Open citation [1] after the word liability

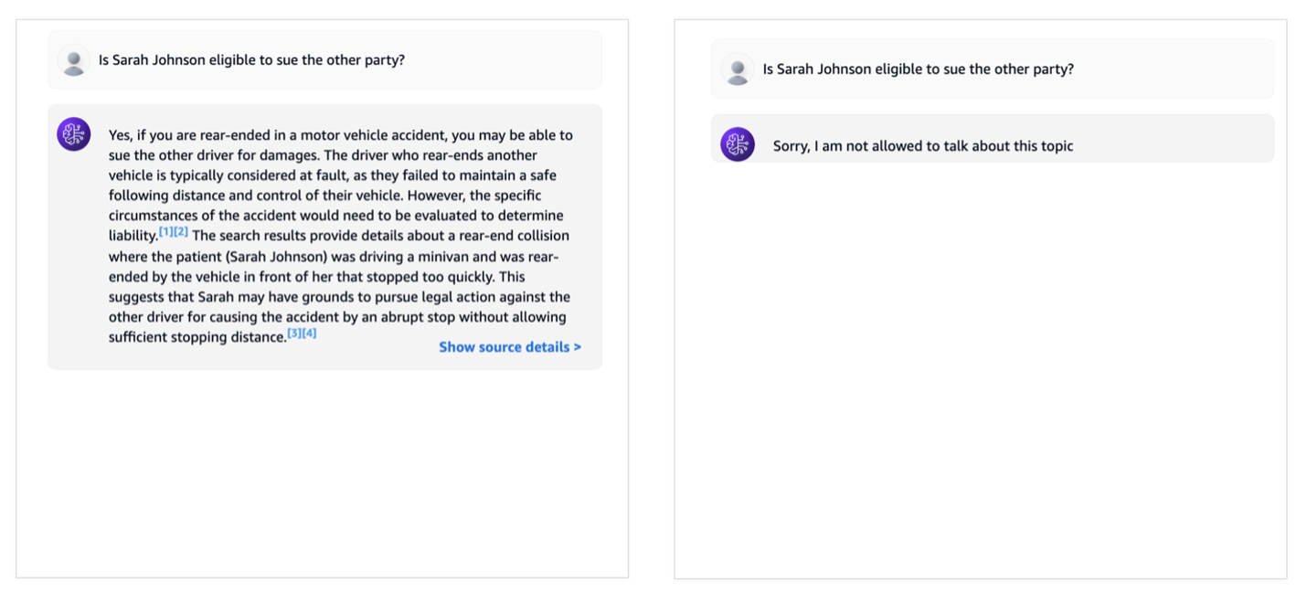[x=166, y=232]
